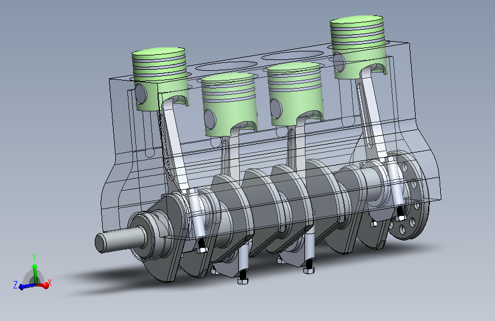Click the blue Z axis arrow of the triad
The height and width of the screenshot is (321, 495).
pos(27,287)
